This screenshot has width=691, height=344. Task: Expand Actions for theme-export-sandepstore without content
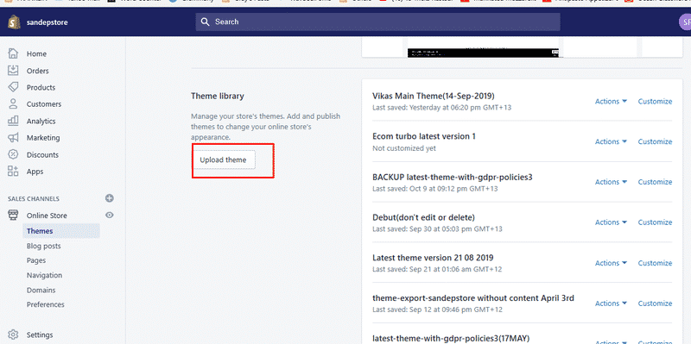coord(611,303)
